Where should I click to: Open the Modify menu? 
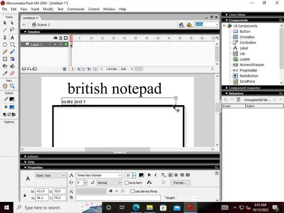[48, 9]
